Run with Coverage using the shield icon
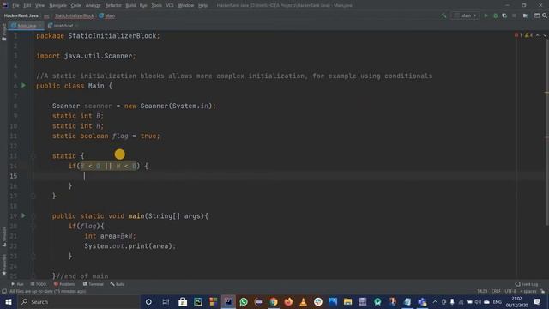Screen dimensions: 549x309 pos(504,15)
